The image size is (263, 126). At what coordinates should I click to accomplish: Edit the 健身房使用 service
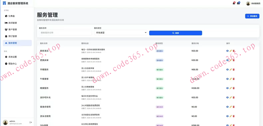(x=231, y=107)
